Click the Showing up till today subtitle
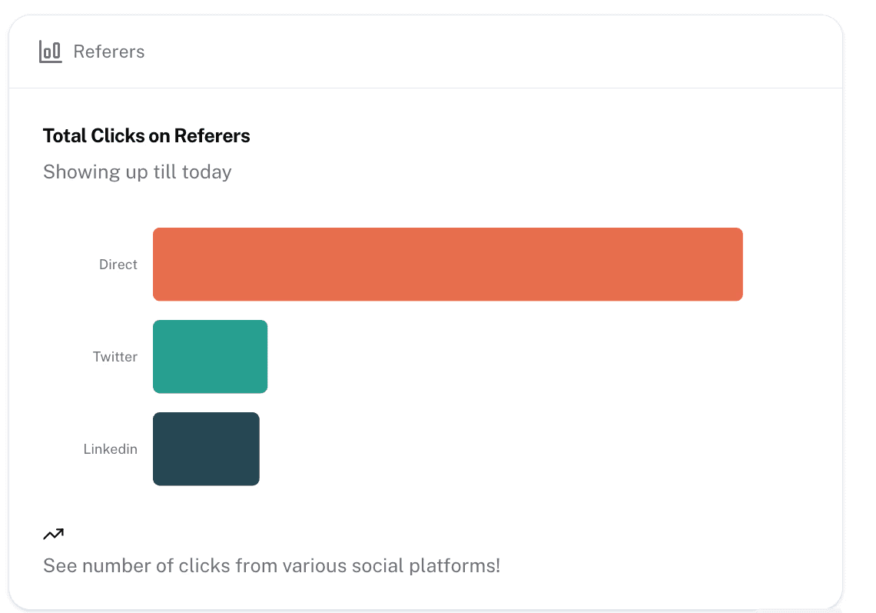Image resolution: width=876 pixels, height=613 pixels. pyautogui.click(x=137, y=172)
